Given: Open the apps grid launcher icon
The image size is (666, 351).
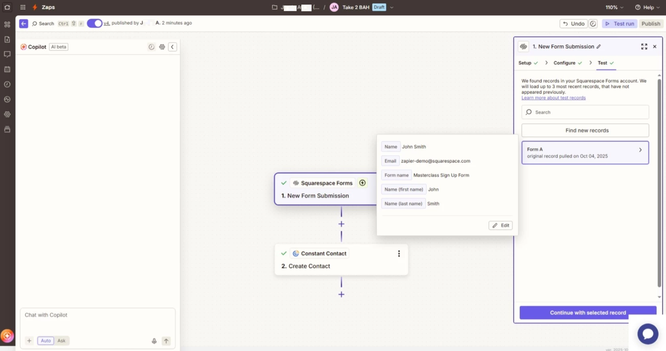Looking at the screenshot, I should point(23,7).
